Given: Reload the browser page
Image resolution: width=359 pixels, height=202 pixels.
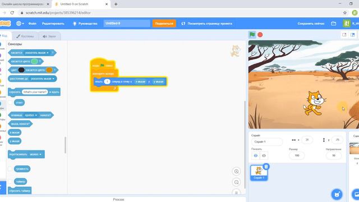Looking at the screenshot, I should (x=12, y=13).
